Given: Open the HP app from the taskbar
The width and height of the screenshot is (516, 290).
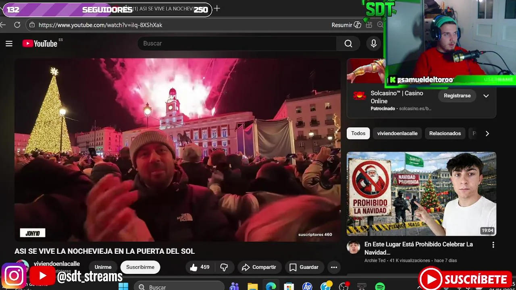Looking at the screenshot, I should pyautogui.click(x=307, y=287).
